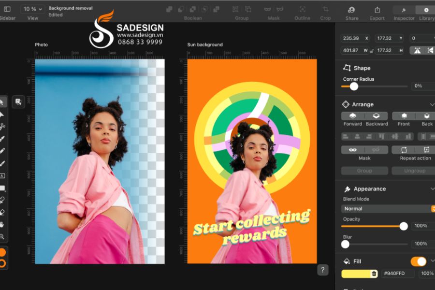Click the bring to Front button

404,116
